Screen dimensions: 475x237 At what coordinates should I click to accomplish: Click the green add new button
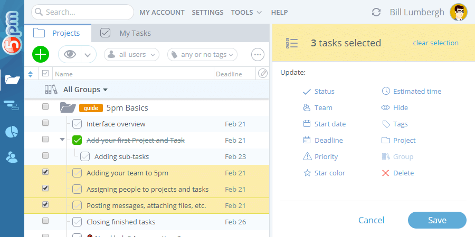(x=41, y=54)
